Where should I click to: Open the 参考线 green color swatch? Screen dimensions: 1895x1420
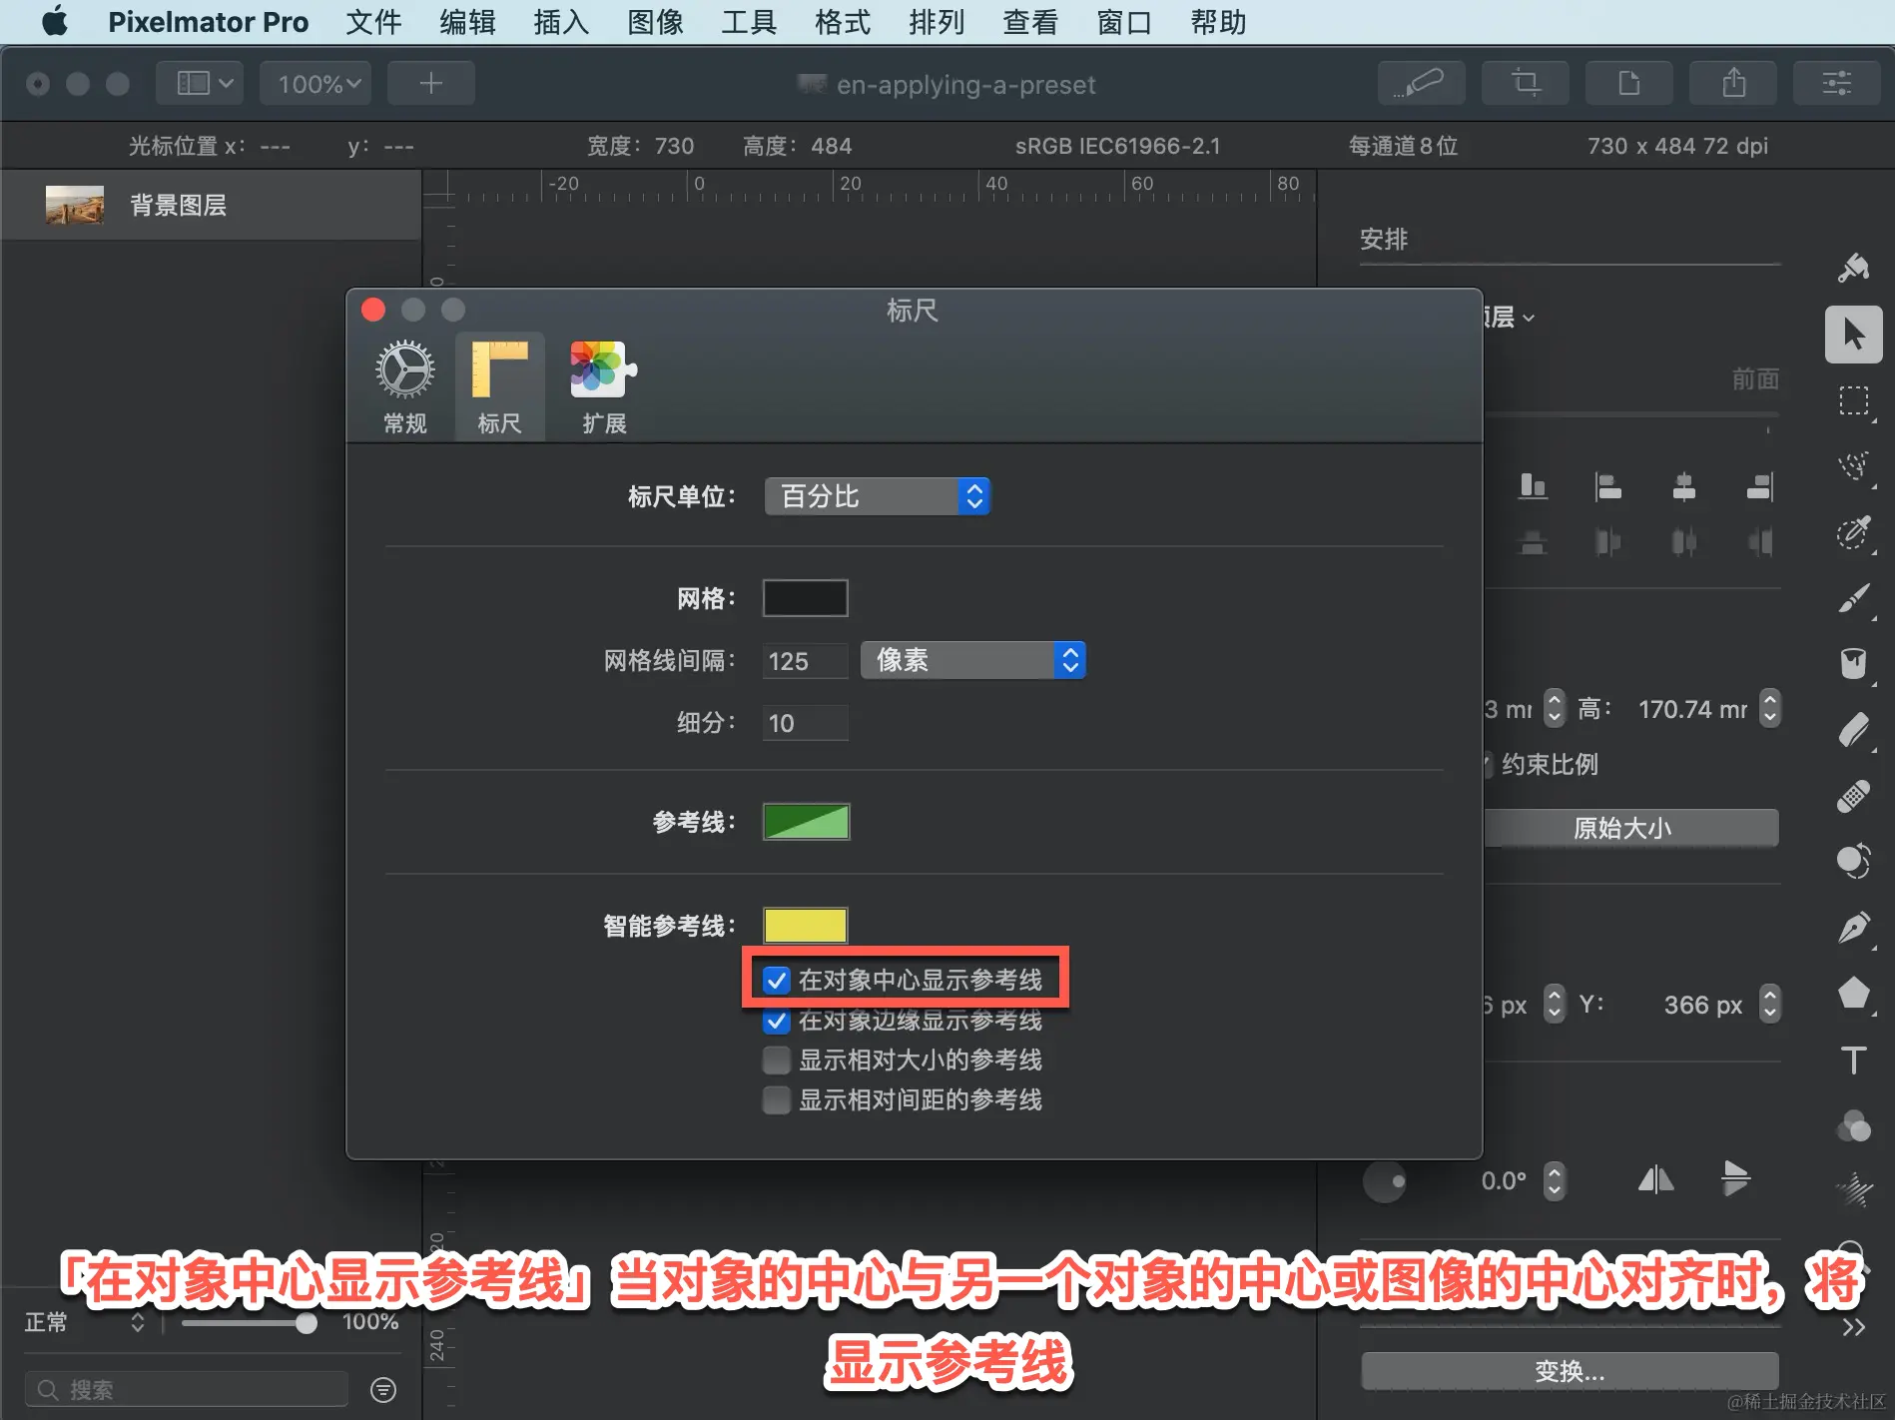click(x=806, y=822)
